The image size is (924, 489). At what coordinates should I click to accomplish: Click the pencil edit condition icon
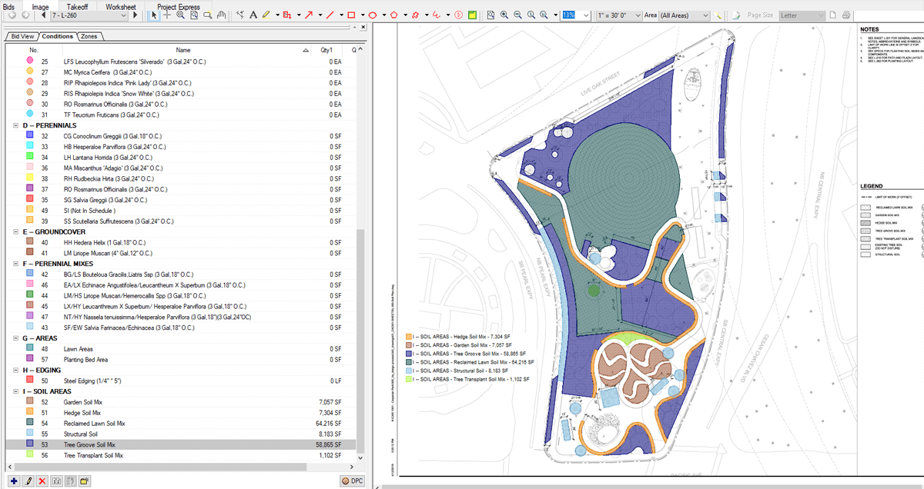click(x=28, y=481)
